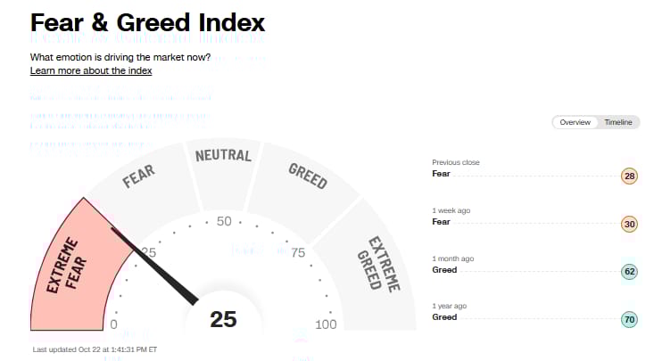Click the Last updated timestamp text
654x361 pixels.
pyautogui.click(x=95, y=349)
